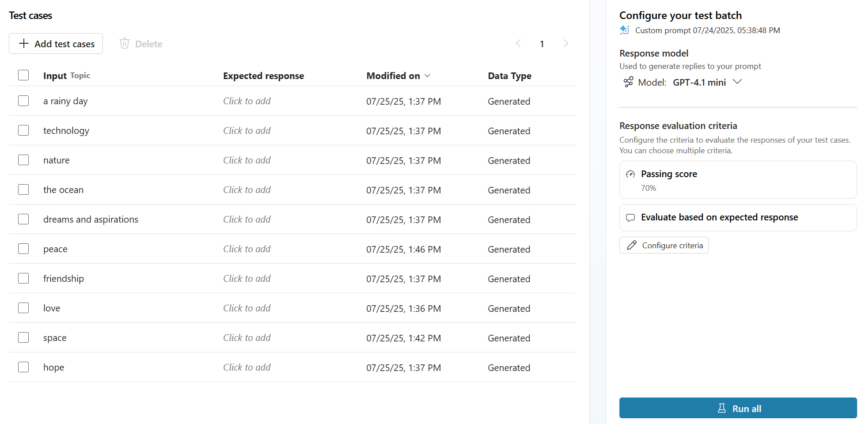Click the page number 1 indicator
The image size is (865, 424).
[x=542, y=43]
